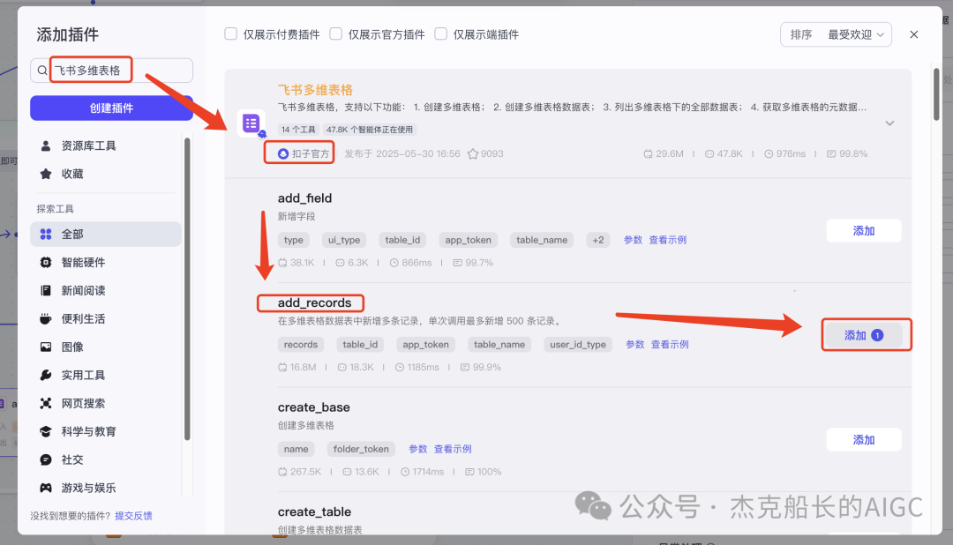Add the add_records tool
The height and width of the screenshot is (545, 953).
coord(864,335)
